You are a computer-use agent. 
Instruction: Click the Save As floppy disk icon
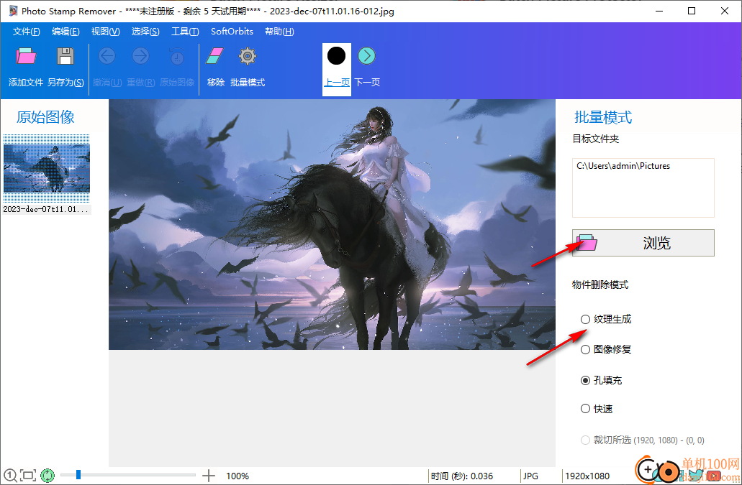click(65, 56)
